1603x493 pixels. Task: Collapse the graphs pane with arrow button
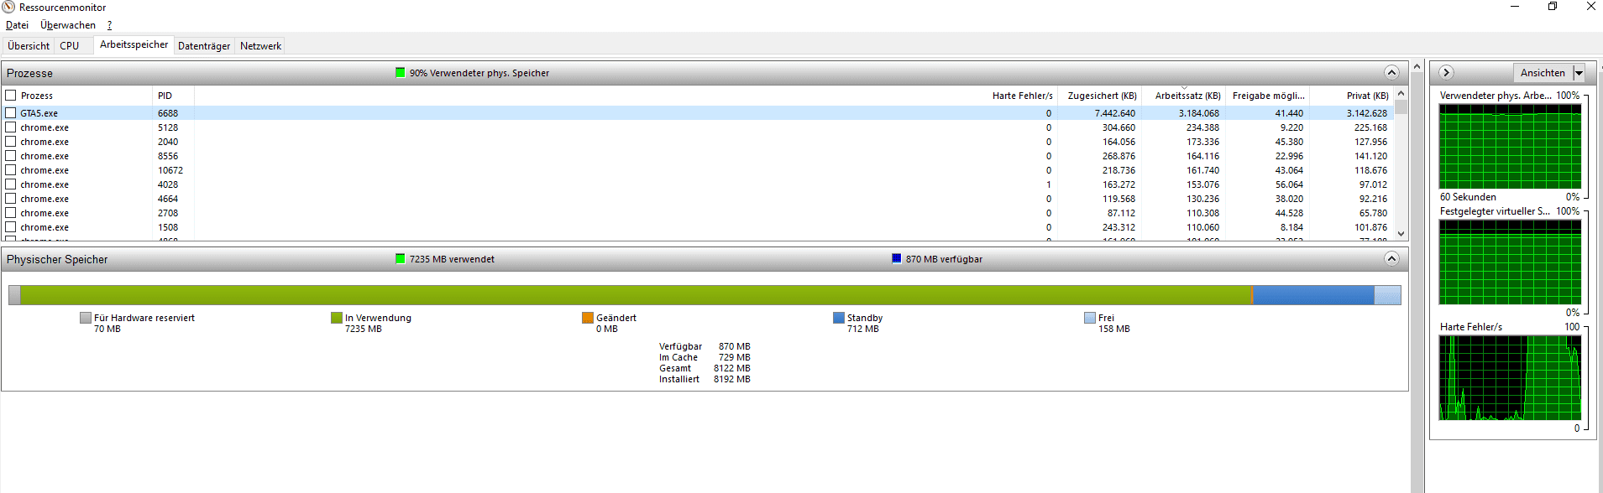(1446, 72)
